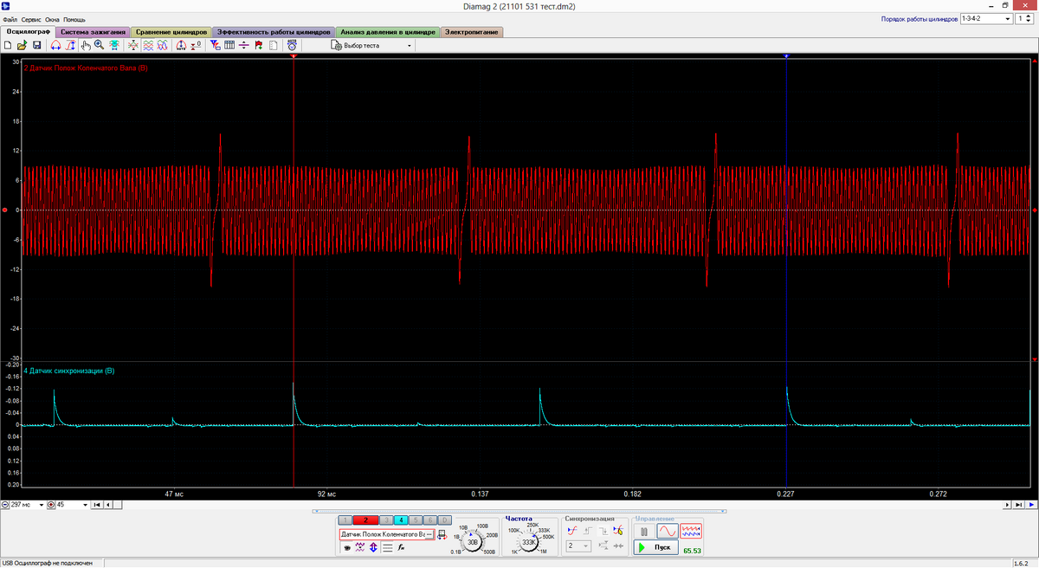Image resolution: width=1039 pixels, height=568 pixels.
Task: Select the falling edge step sync icon
Action: (x=603, y=532)
